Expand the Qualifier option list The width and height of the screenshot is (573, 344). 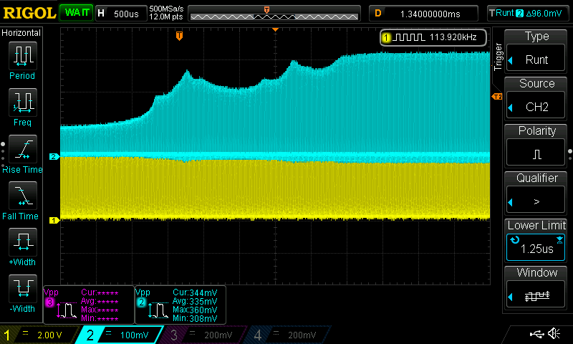tap(536, 191)
